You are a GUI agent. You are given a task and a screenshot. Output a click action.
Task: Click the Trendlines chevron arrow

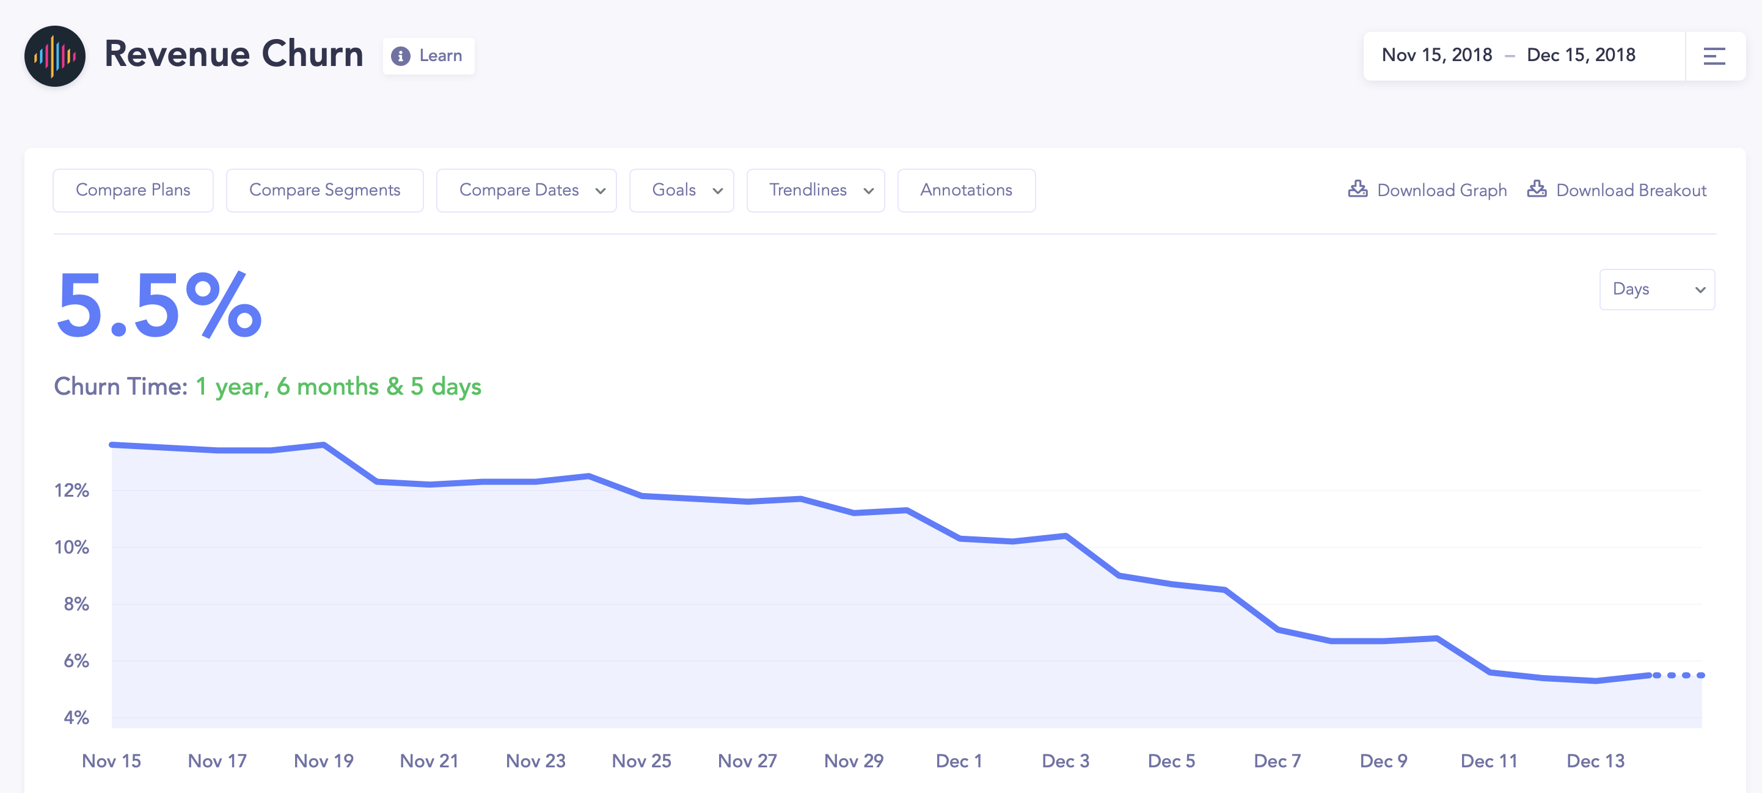click(868, 191)
